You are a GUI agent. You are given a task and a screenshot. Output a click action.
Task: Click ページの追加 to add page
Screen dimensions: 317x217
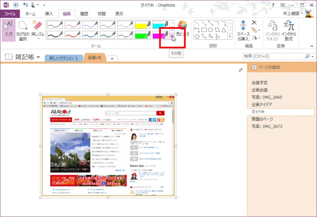tap(266, 67)
